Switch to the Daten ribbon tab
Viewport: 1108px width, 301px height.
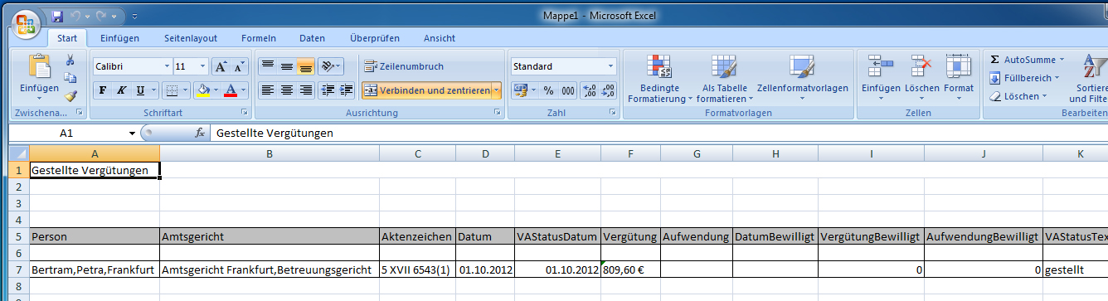(x=312, y=38)
